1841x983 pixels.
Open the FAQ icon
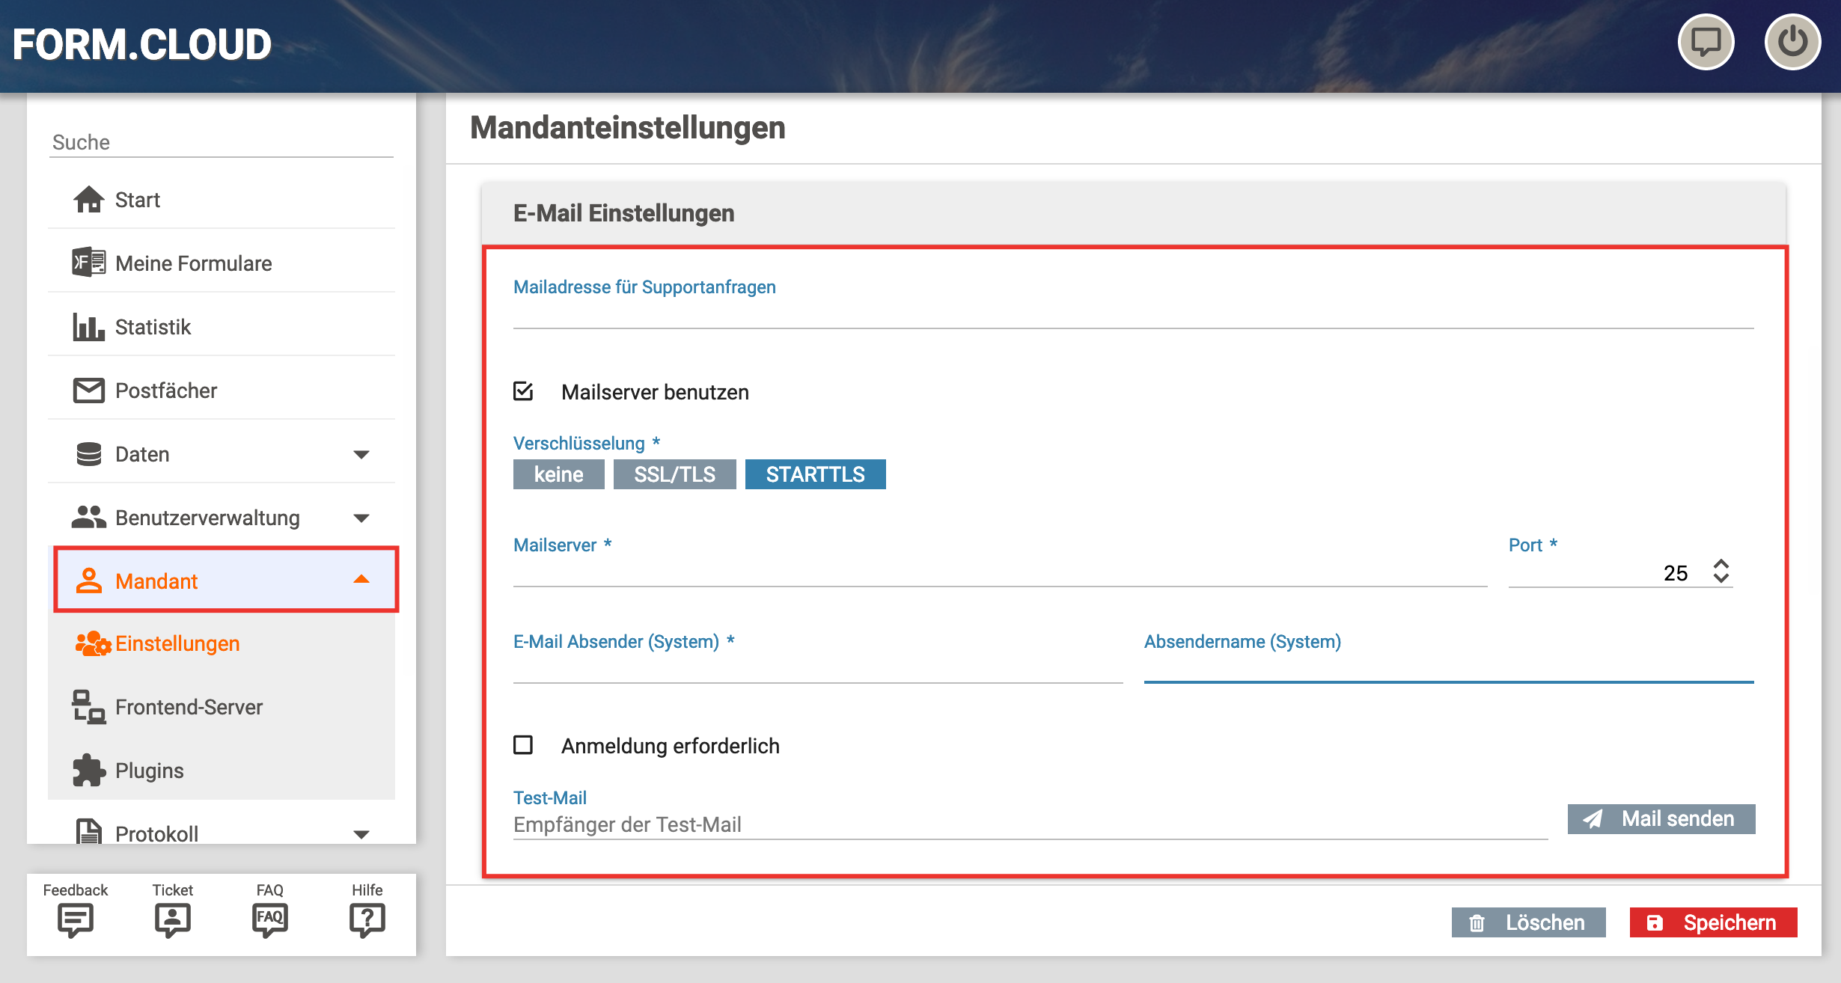tap(270, 919)
